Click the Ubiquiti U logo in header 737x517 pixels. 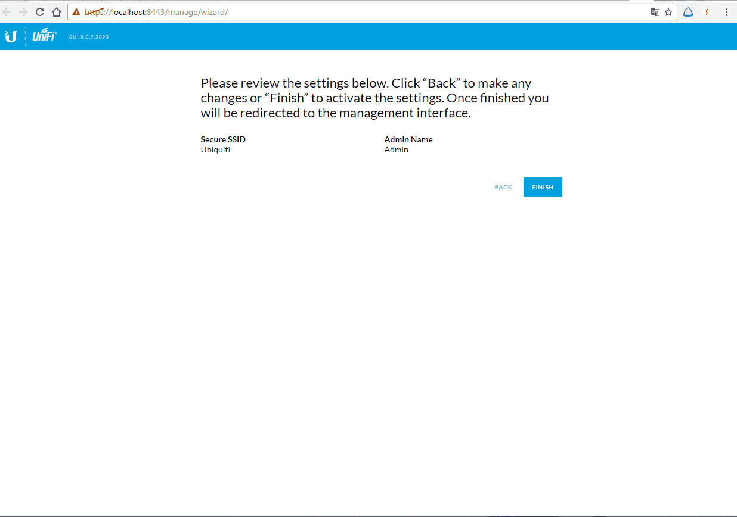(11, 37)
